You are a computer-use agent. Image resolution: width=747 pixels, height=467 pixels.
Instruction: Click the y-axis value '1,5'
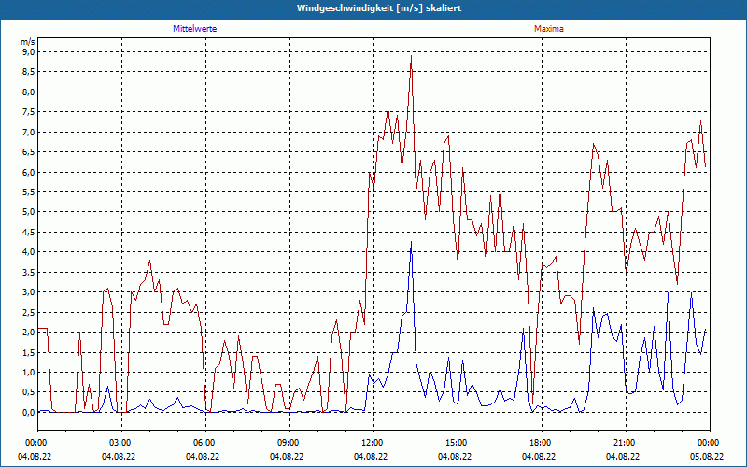coord(29,352)
